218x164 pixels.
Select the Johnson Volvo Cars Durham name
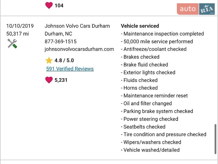tap(77, 26)
